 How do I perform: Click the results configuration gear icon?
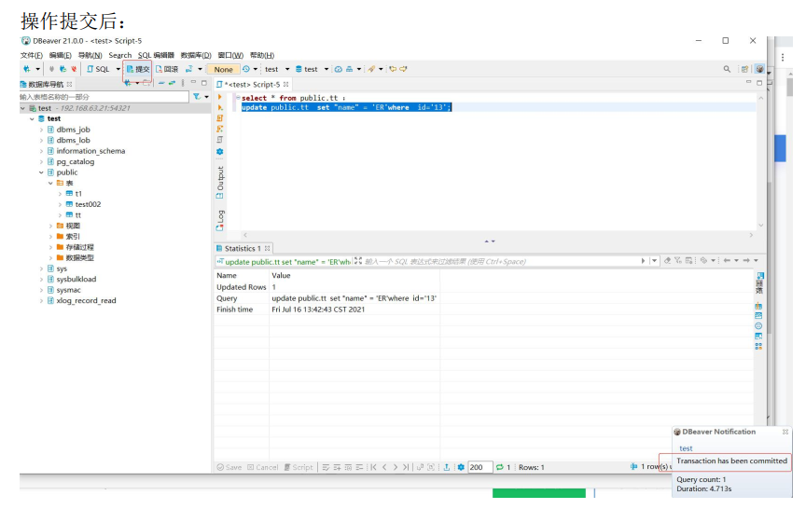[x=461, y=467]
